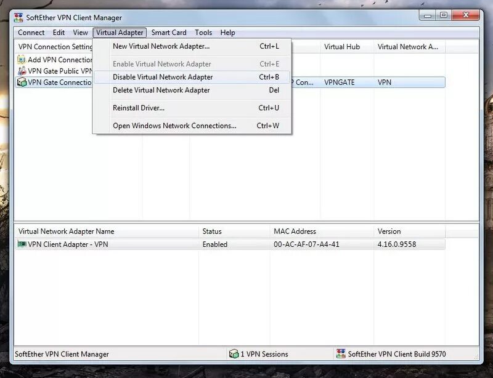Image resolution: width=493 pixels, height=378 pixels.
Task: Click the 1 VPN Sessions status text
Action: (x=264, y=354)
